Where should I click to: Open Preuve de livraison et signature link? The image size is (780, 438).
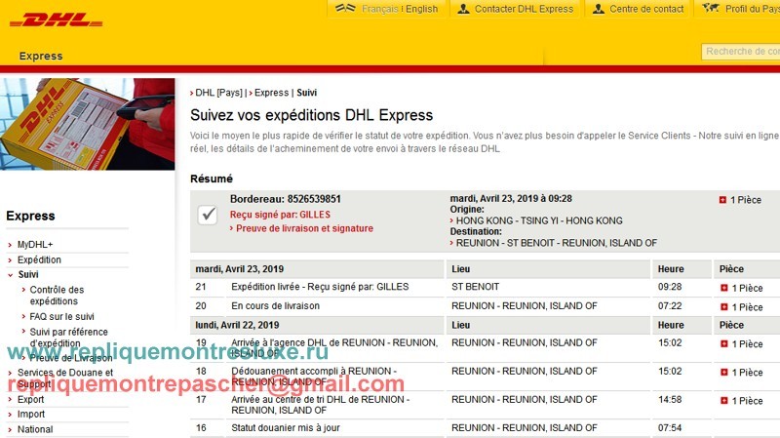[304, 228]
